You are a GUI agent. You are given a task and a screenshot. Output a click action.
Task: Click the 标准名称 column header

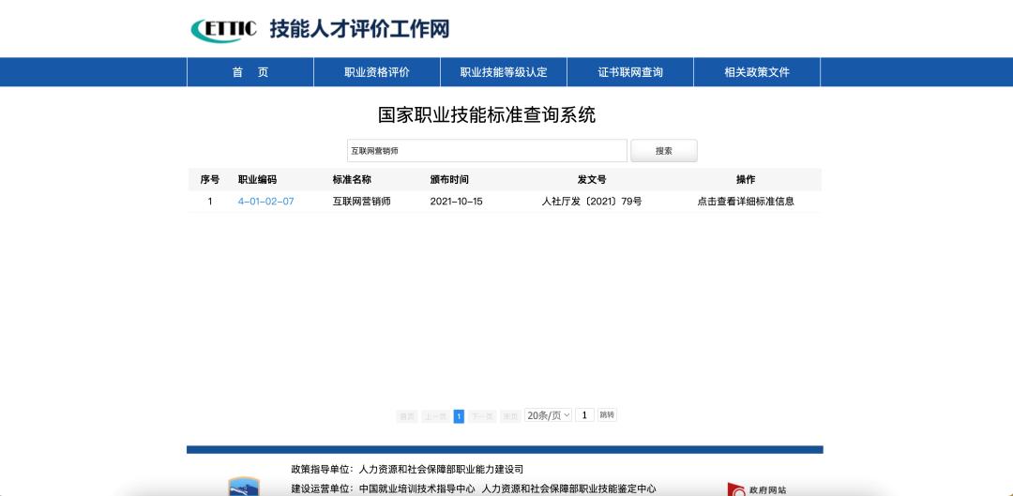(x=352, y=179)
